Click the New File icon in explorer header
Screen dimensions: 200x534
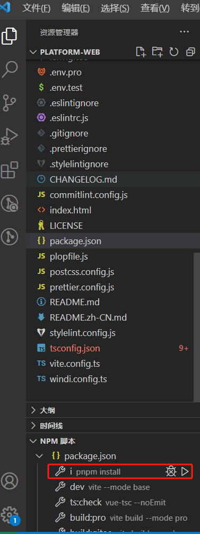point(141,52)
